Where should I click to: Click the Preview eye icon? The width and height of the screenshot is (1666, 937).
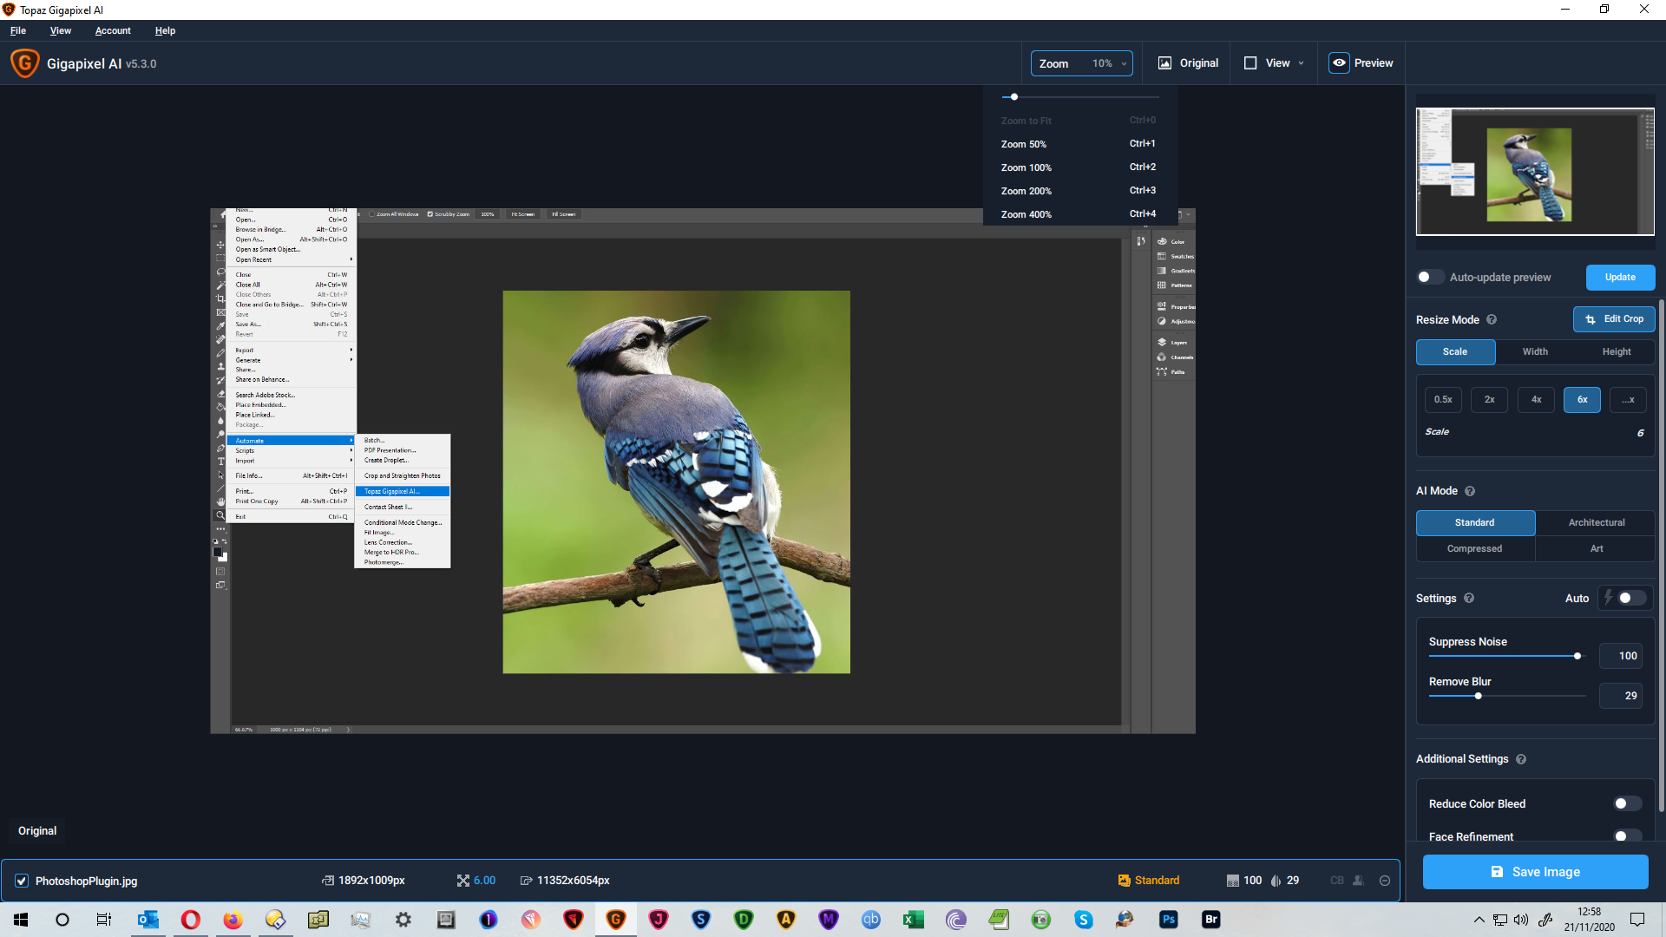pyautogui.click(x=1339, y=63)
